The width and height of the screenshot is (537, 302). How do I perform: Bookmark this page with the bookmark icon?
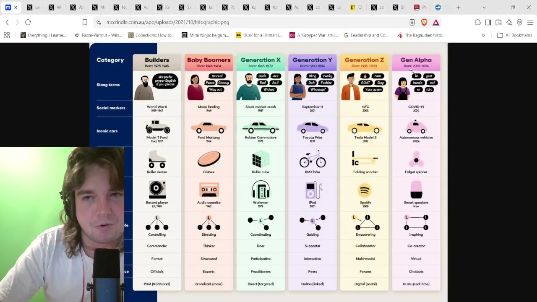(85, 22)
